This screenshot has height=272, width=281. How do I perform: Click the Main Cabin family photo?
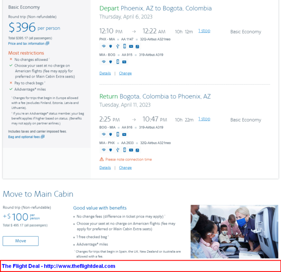[x=234, y=231]
